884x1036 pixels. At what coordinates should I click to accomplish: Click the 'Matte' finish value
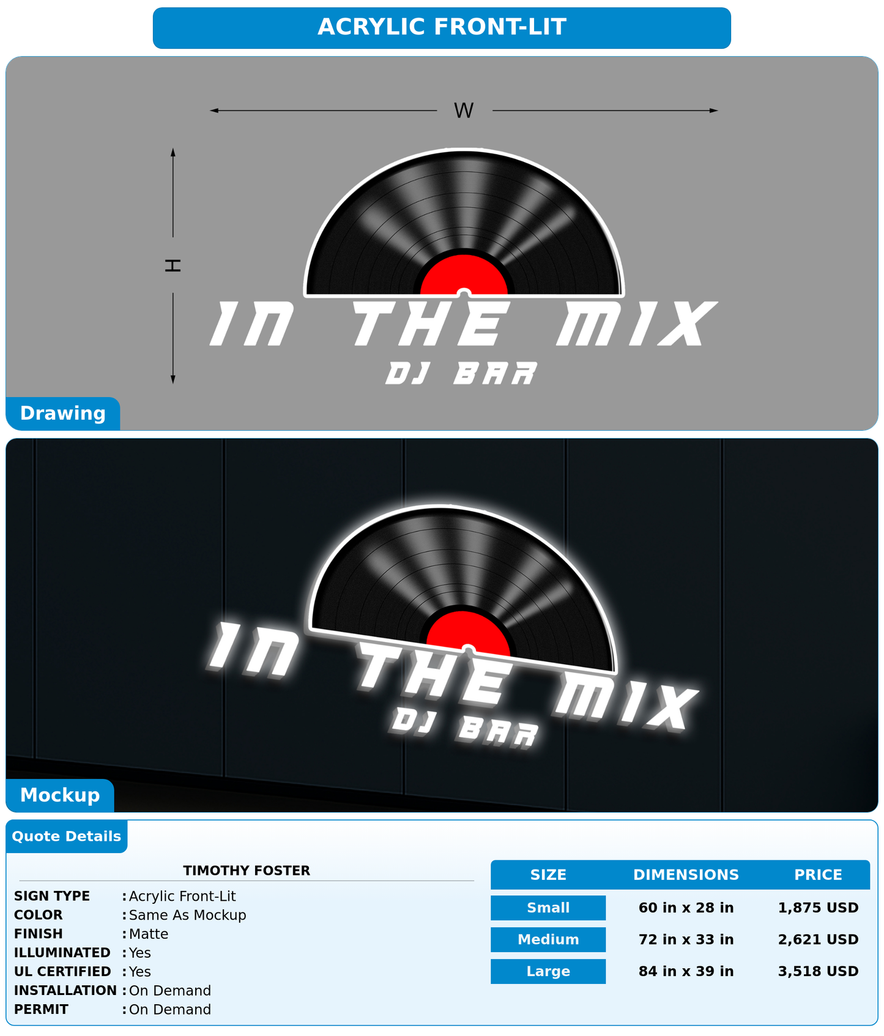[149, 934]
